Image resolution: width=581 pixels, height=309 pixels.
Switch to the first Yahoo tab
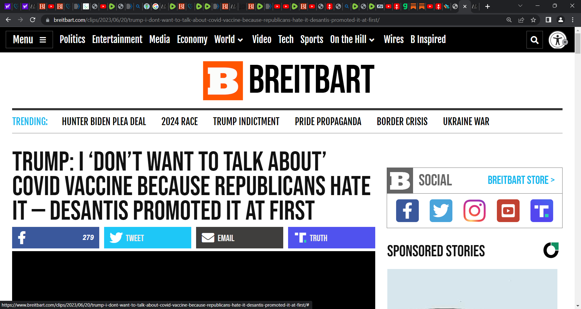(8, 6)
